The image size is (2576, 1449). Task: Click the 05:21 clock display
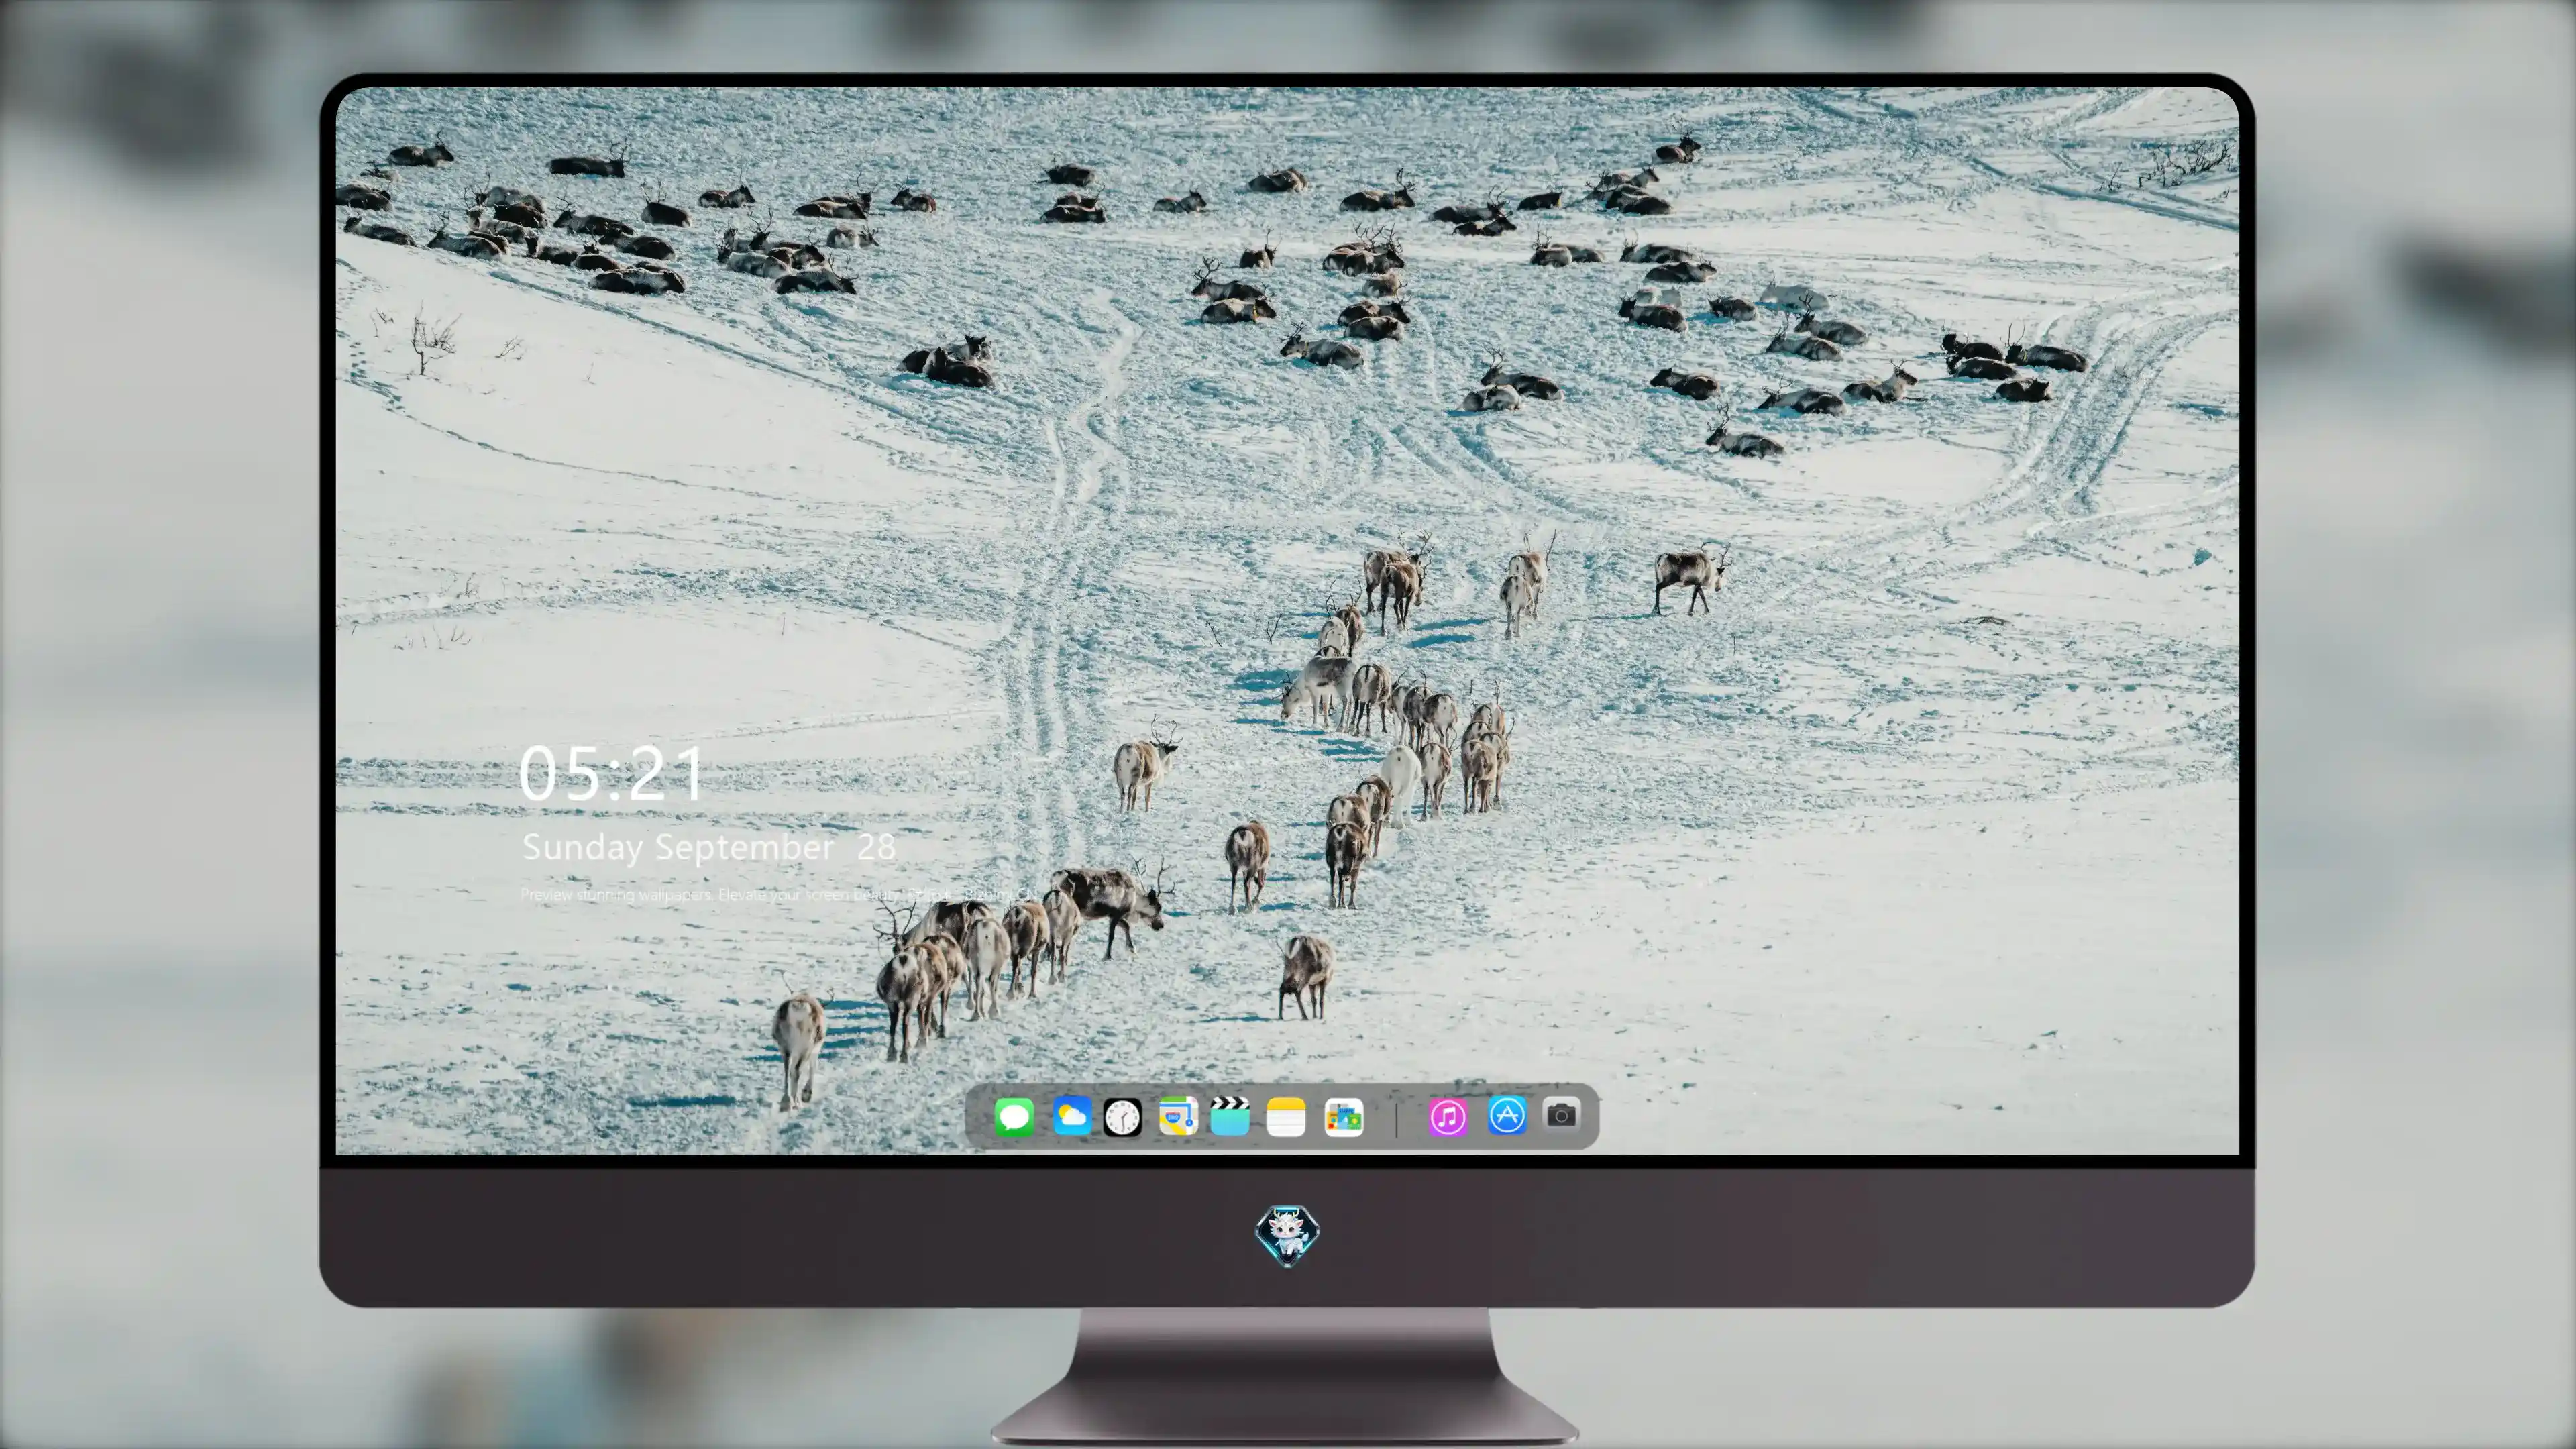(611, 774)
